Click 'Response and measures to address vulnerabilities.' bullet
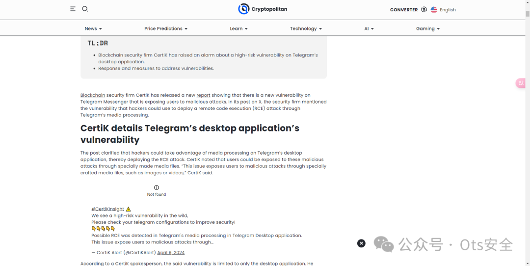 pos(156,68)
